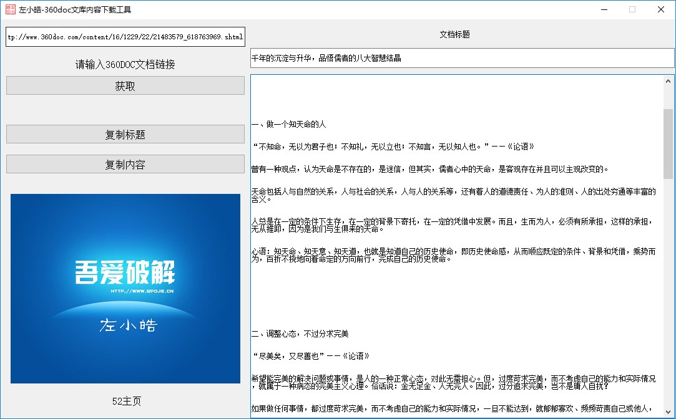Click the paragraph starting 如果做任何事情
The height and width of the screenshot is (419, 676).
pyautogui.click(x=451, y=408)
